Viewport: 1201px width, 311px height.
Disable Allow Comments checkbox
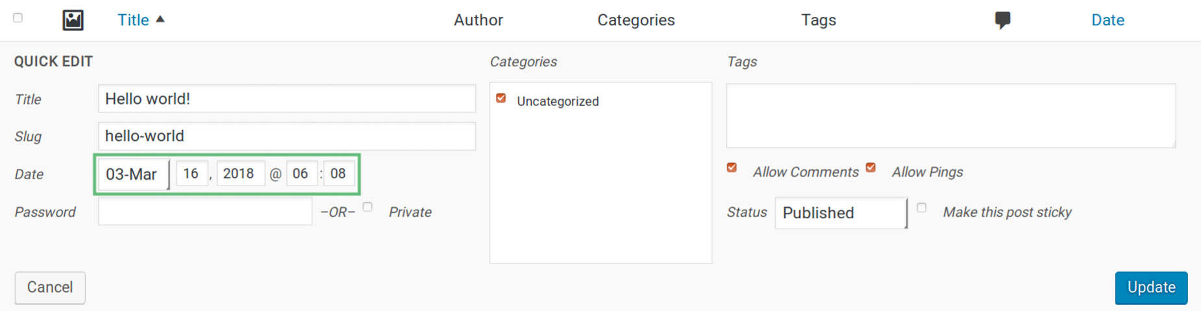732,168
